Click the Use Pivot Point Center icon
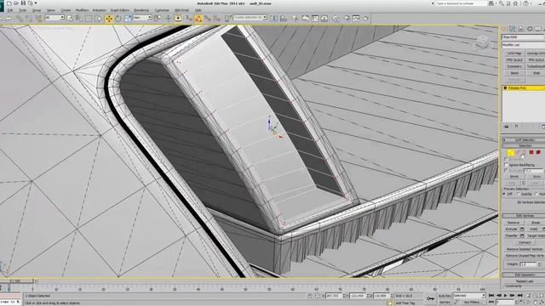 [x=158, y=19]
